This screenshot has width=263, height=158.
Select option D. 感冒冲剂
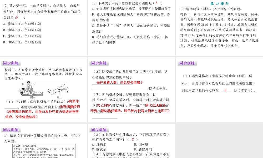[143, 149]
